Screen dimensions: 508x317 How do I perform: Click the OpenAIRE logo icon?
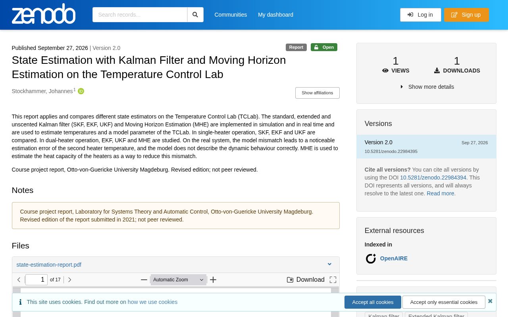(371, 258)
